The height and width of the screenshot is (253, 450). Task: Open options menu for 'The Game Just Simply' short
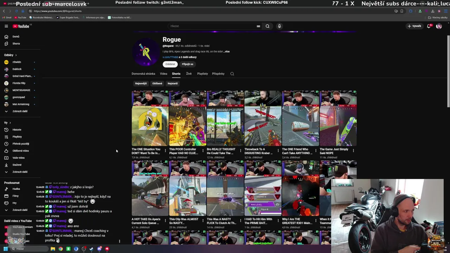(x=353, y=151)
